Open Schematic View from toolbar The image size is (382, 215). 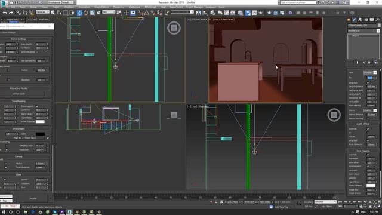(233, 13)
